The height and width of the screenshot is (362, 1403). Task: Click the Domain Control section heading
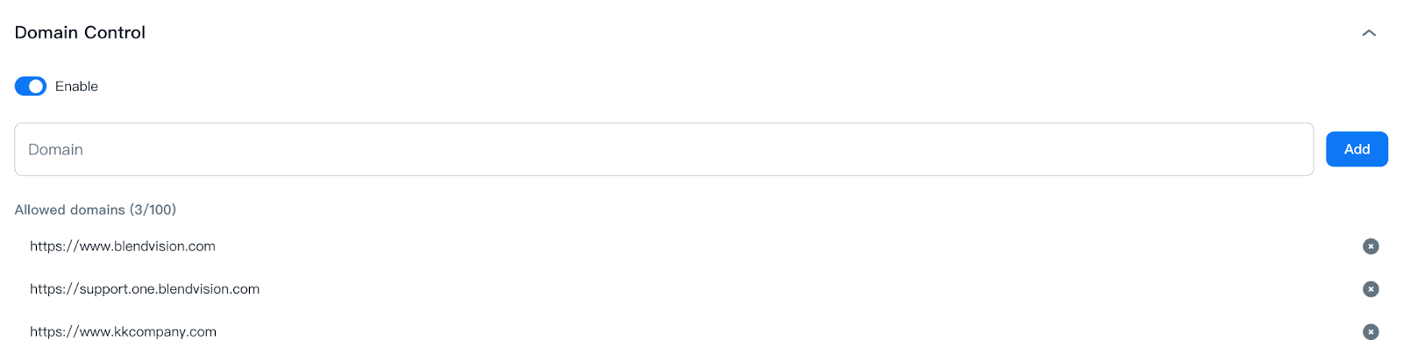click(x=80, y=32)
